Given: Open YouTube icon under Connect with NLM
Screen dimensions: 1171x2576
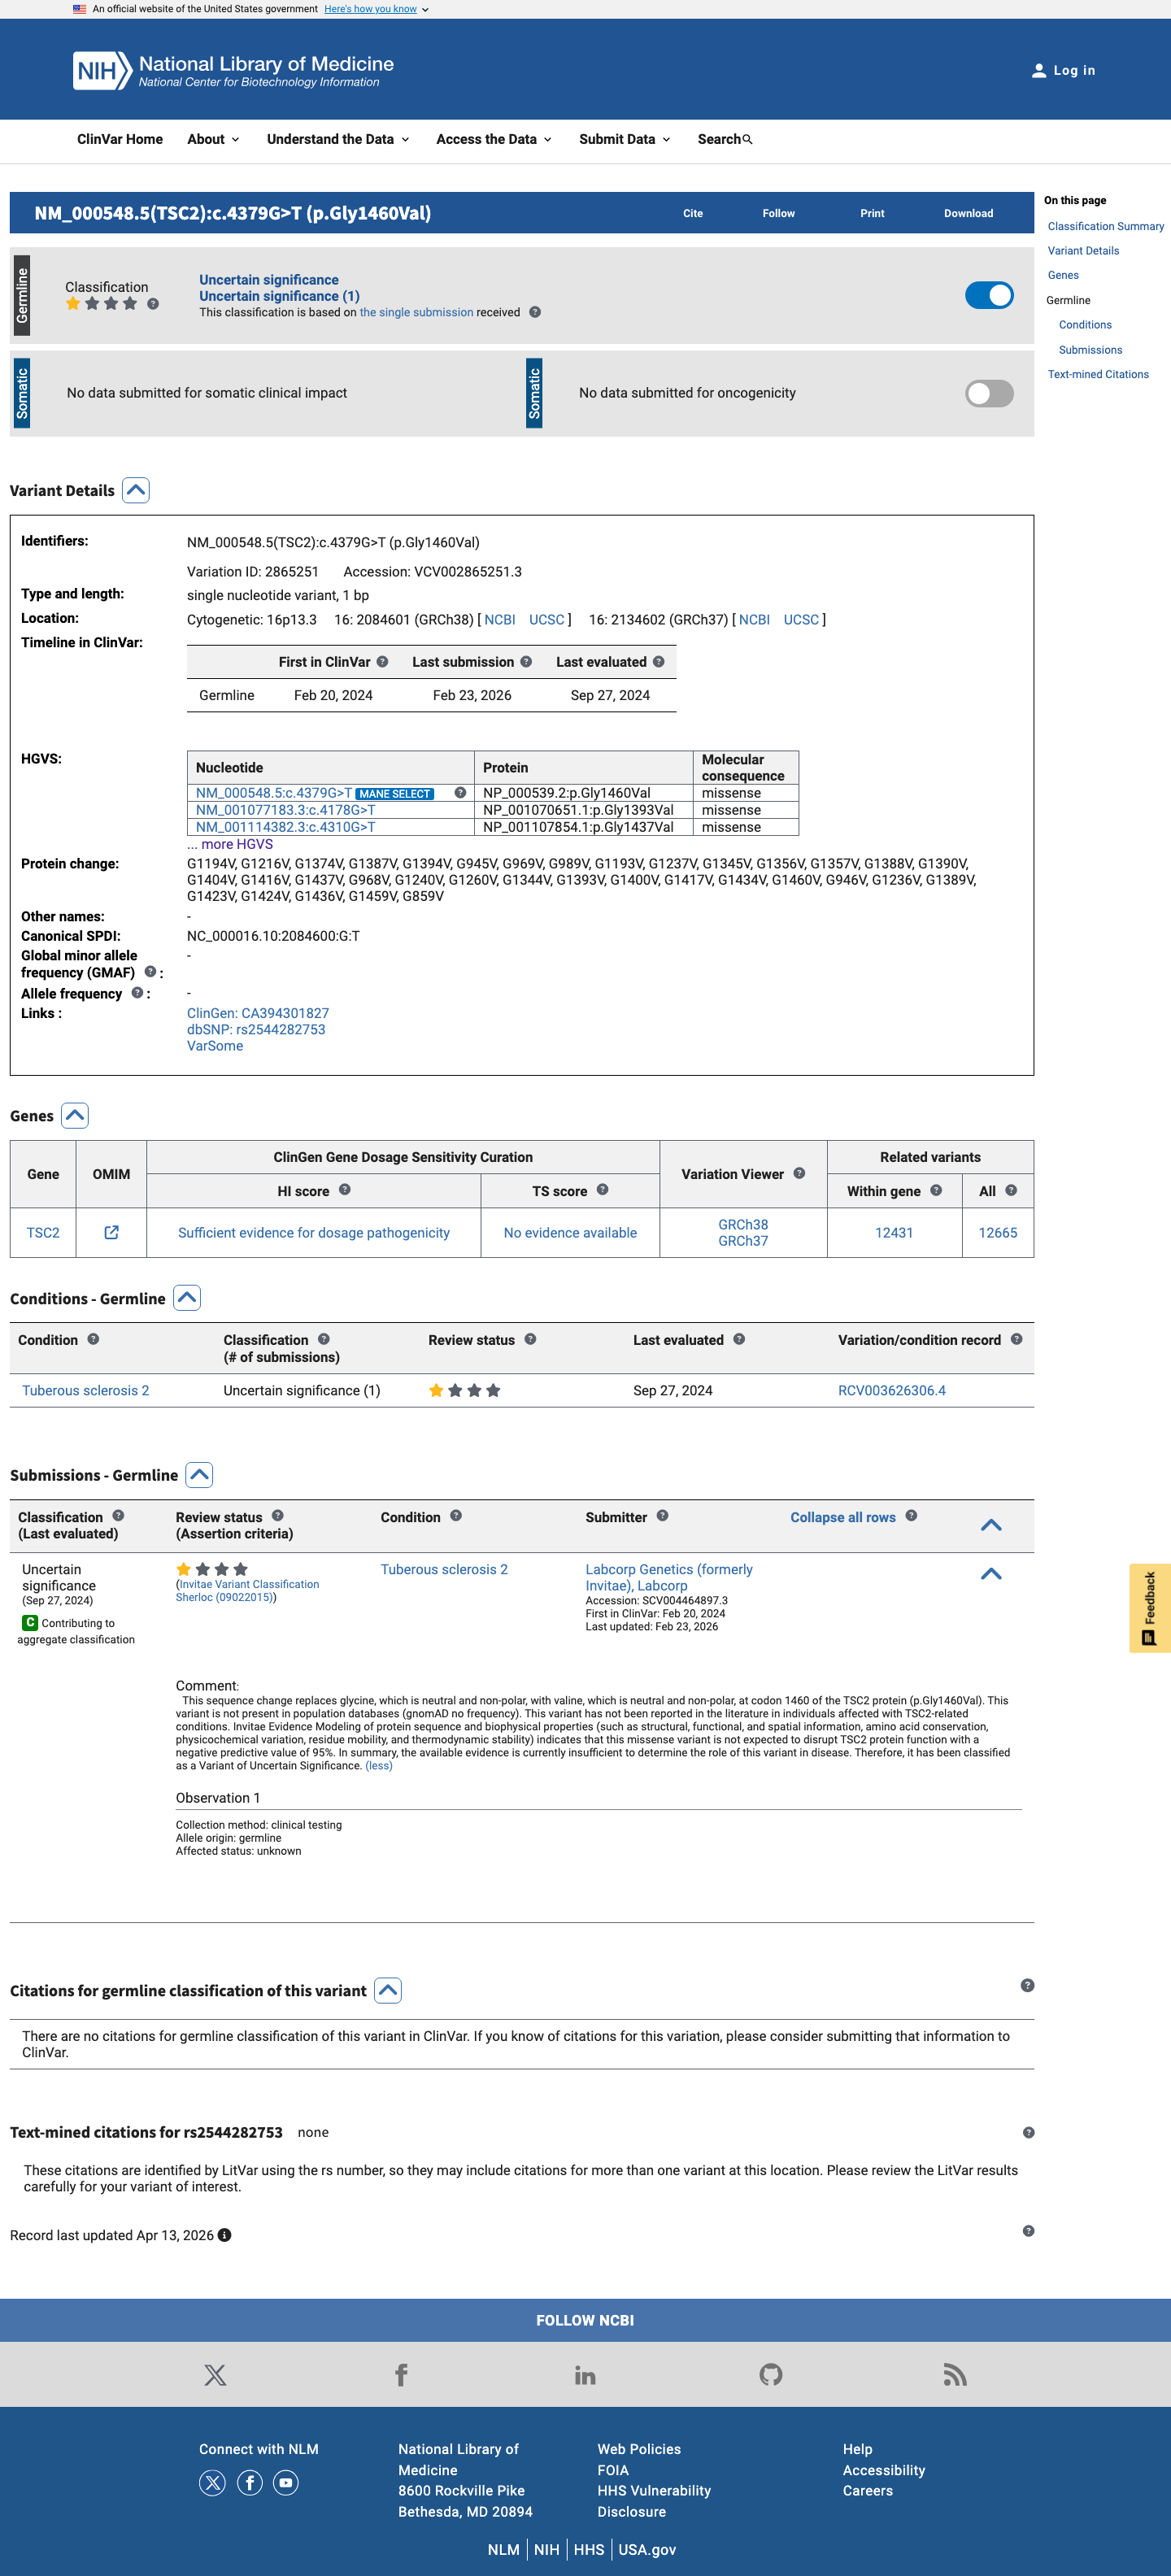Looking at the screenshot, I should click(286, 2483).
